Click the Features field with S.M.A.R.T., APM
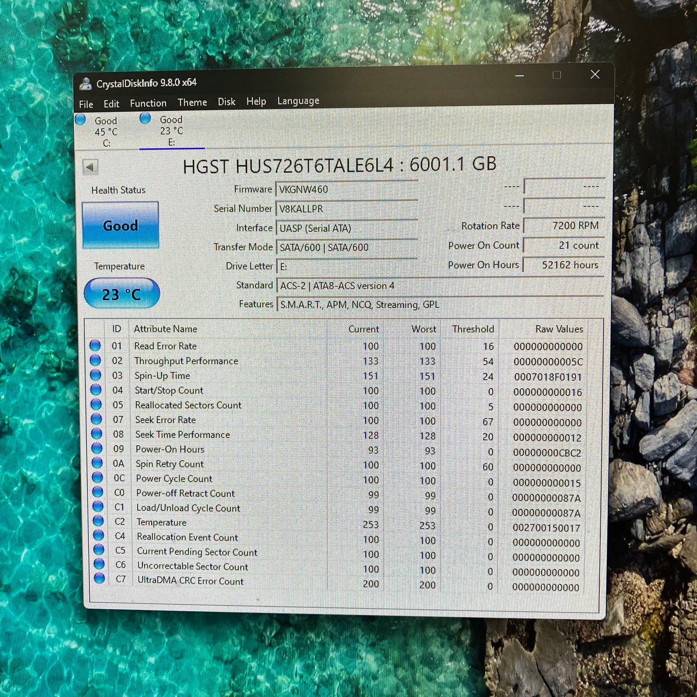Image resolution: width=697 pixels, height=697 pixels. (440, 305)
